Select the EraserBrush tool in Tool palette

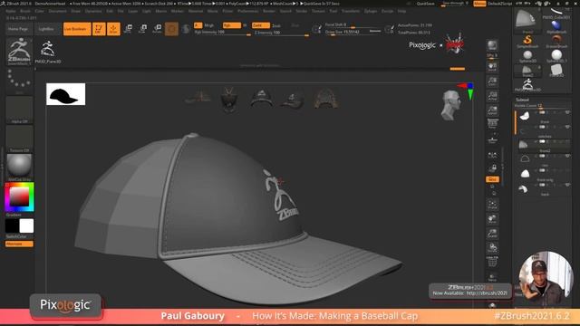tap(556, 41)
